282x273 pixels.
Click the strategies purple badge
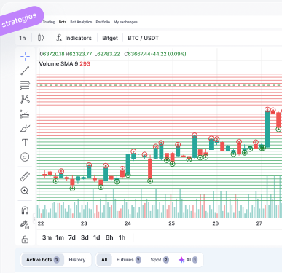[x=20, y=20]
